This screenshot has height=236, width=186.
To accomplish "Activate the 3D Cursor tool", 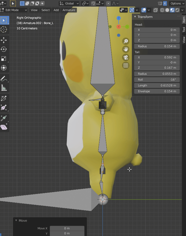I will point(4,29).
